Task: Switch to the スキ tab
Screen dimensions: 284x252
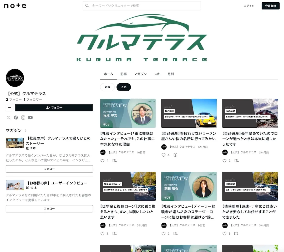Action: 157,74
